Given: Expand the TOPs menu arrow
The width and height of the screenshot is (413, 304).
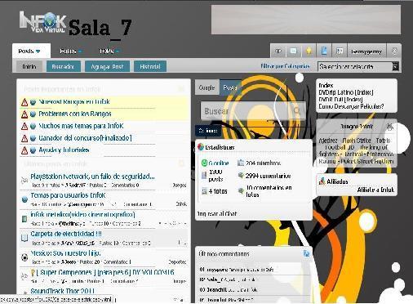Looking at the screenshot, I should [118, 51].
